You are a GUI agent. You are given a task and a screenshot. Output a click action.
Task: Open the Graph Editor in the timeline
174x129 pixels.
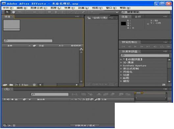[x=128, y=94]
